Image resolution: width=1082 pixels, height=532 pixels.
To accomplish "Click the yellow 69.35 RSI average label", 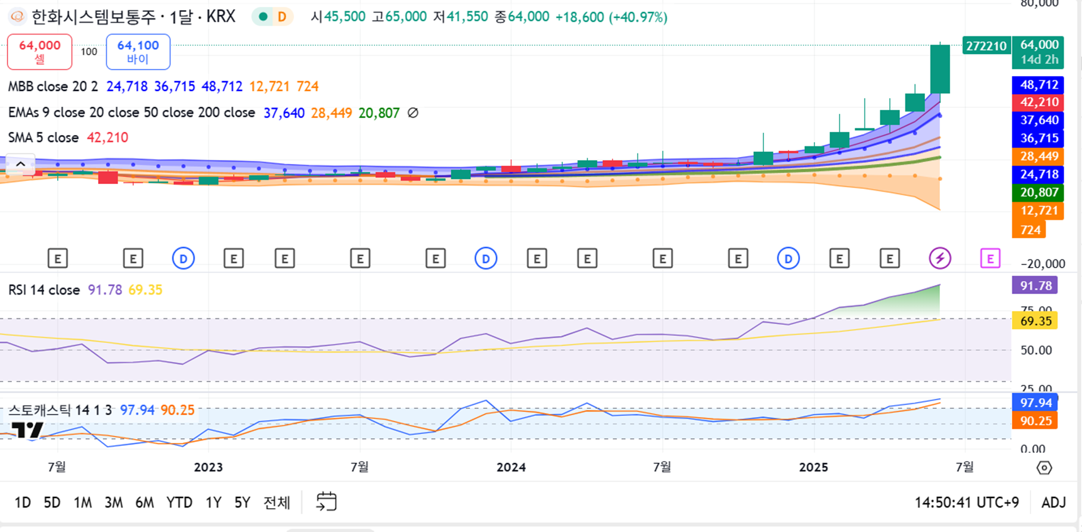I will (1036, 321).
